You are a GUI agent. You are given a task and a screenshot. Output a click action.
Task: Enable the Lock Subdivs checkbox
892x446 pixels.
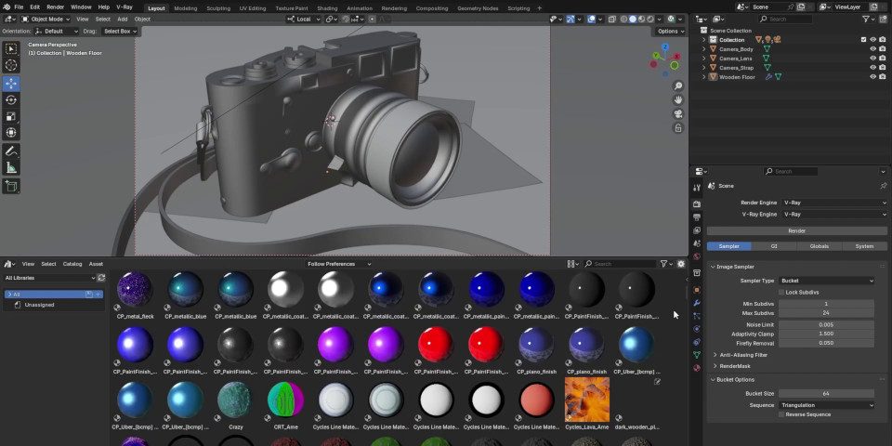(782, 292)
